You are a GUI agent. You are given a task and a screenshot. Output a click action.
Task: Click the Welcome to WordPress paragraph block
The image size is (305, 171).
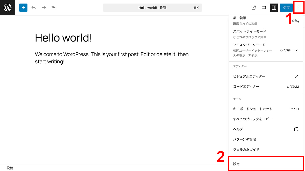click(x=112, y=58)
